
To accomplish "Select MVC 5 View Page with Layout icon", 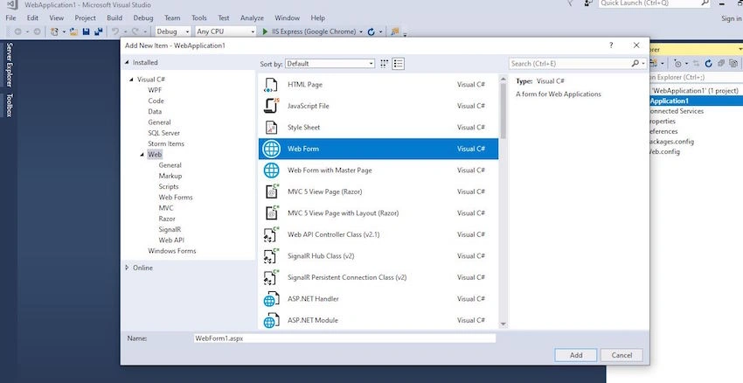I will 271,212.
